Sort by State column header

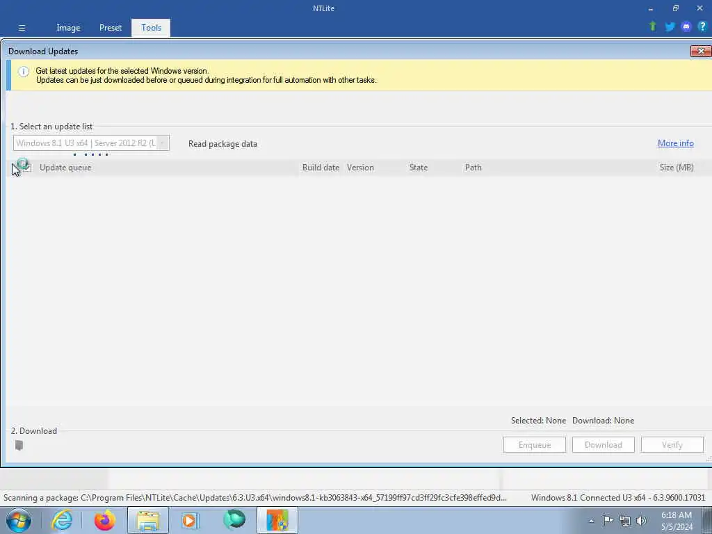(418, 168)
